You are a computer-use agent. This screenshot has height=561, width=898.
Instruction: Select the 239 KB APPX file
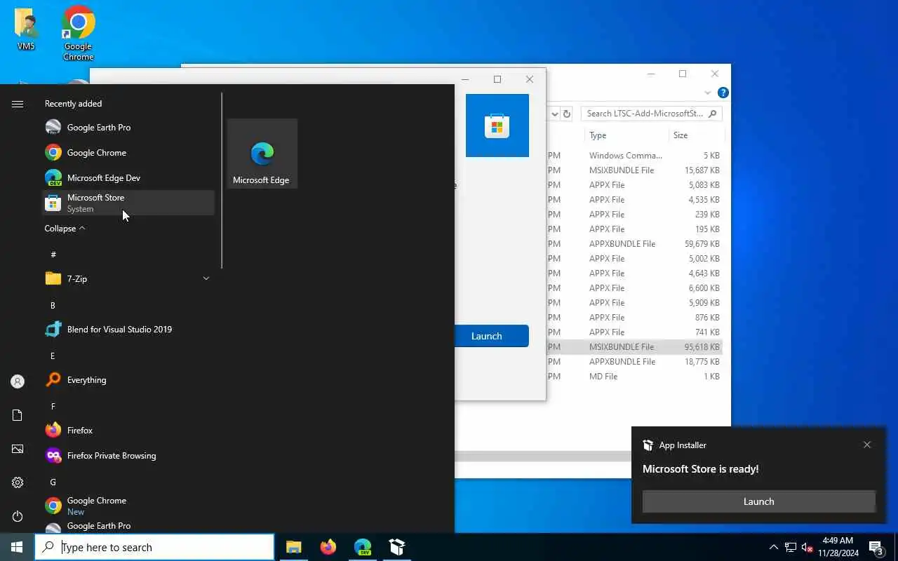click(x=634, y=215)
